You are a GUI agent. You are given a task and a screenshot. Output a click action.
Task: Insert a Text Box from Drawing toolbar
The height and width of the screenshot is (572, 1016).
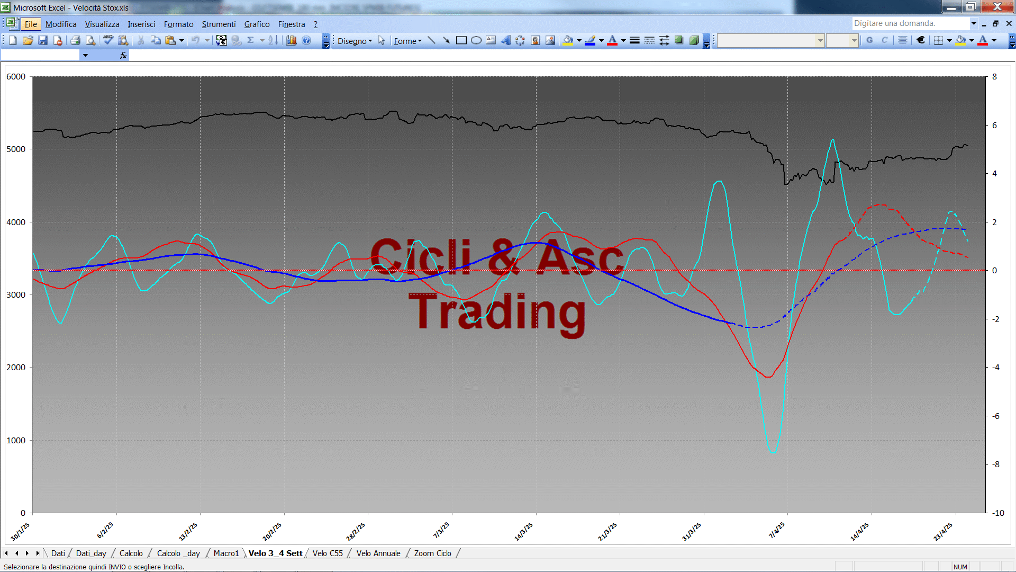[491, 40]
